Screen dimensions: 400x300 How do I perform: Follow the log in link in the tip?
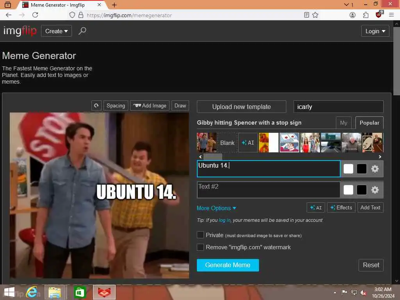pyautogui.click(x=225, y=220)
